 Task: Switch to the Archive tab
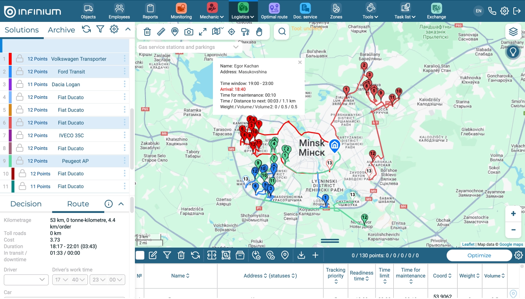pyautogui.click(x=61, y=30)
